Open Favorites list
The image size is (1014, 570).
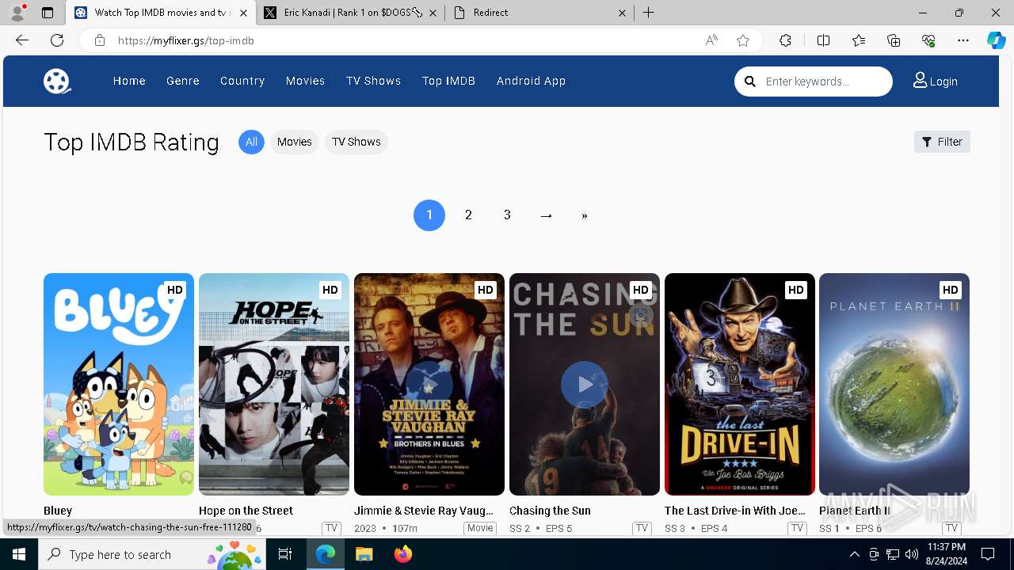pyautogui.click(x=859, y=40)
